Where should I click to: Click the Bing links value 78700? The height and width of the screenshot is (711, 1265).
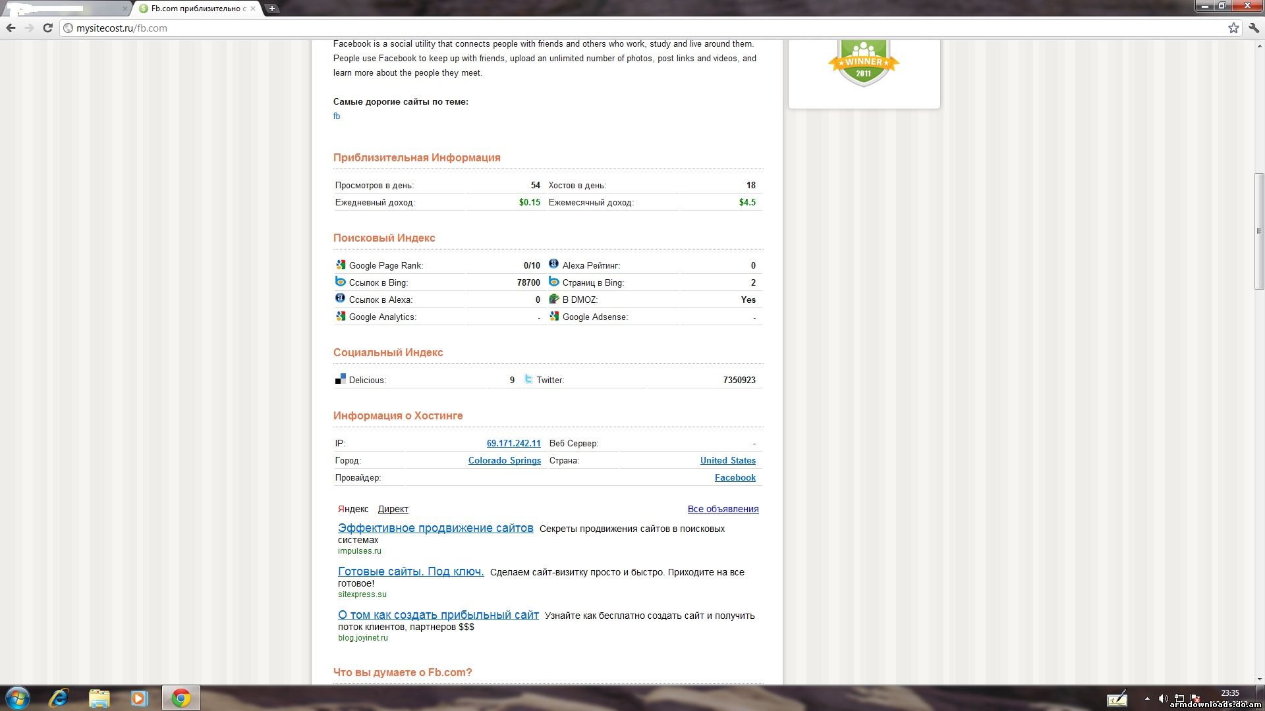point(528,282)
